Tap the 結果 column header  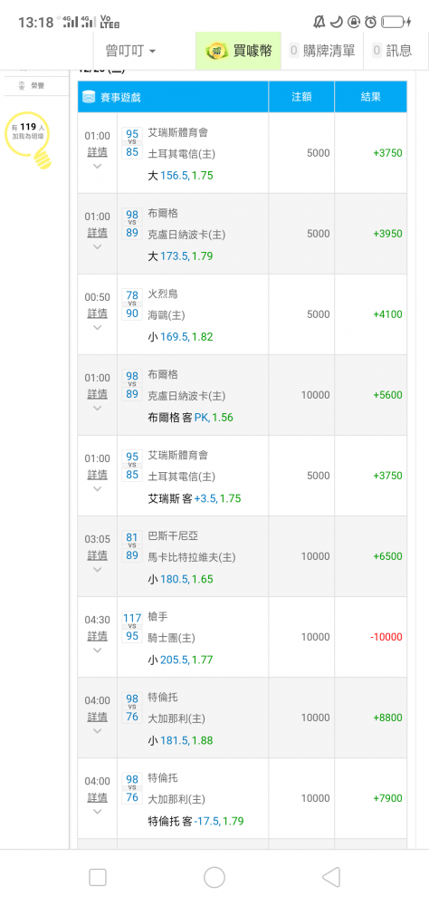pyautogui.click(x=371, y=97)
